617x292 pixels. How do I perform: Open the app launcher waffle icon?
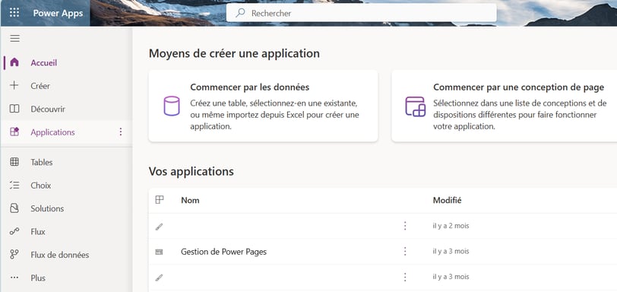14,13
